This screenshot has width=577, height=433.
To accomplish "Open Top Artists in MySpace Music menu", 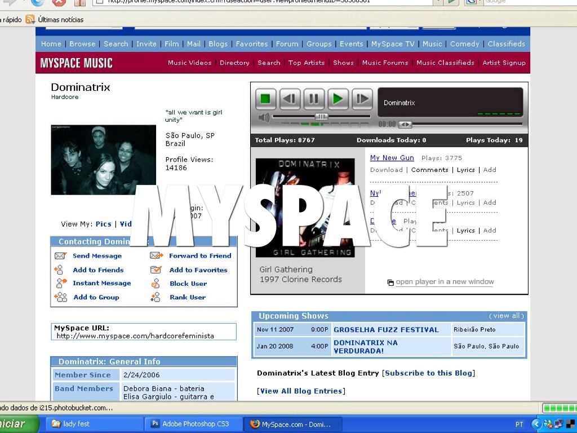I will click(x=307, y=63).
